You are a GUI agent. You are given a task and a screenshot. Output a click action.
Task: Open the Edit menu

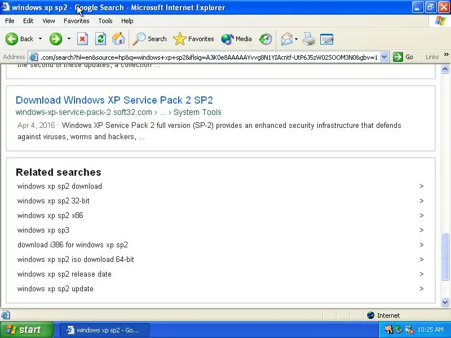28,21
